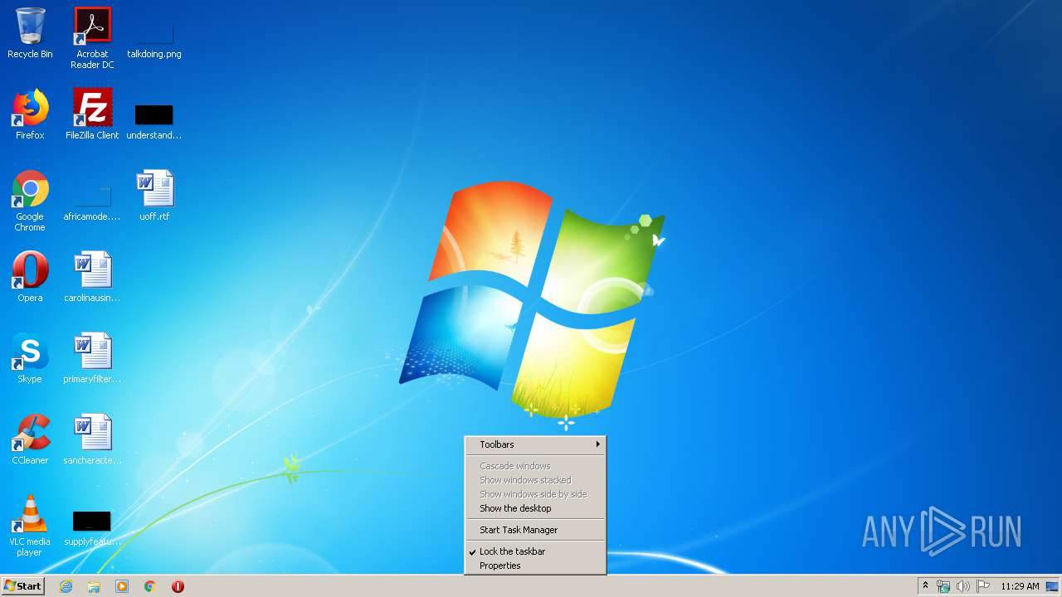Select the talkdoing.png file icon
The height and width of the screenshot is (597, 1062).
[x=154, y=33]
